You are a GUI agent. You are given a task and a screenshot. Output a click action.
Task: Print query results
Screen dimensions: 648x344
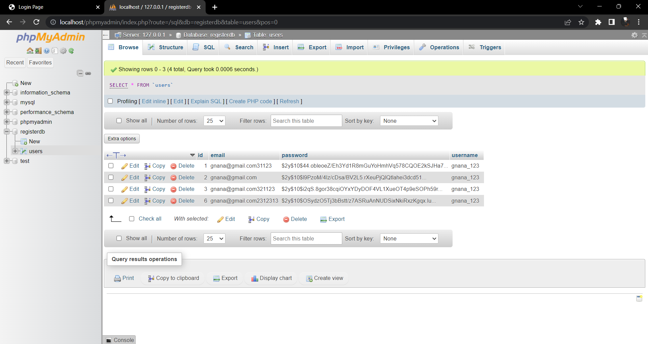124,278
